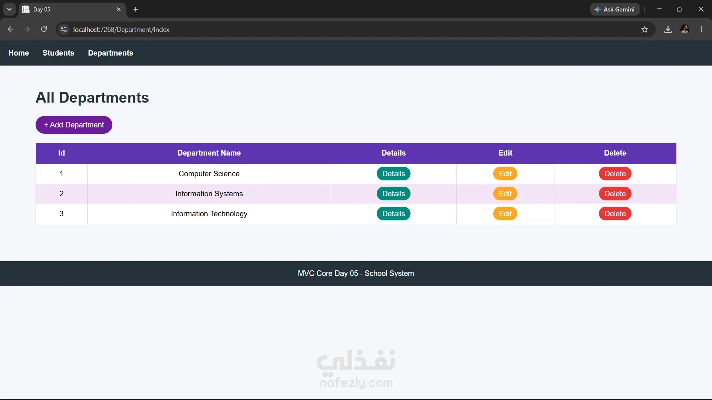Expand the tab search dropdown arrow

pyautogui.click(x=9, y=9)
